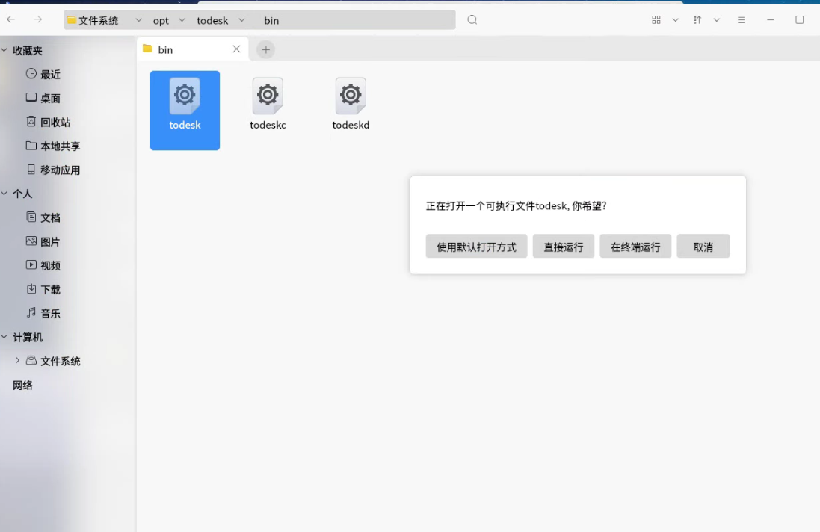Image resolution: width=820 pixels, height=532 pixels.
Task: Select the 桌面 (Desktop) sidebar icon
Action: tap(31, 98)
